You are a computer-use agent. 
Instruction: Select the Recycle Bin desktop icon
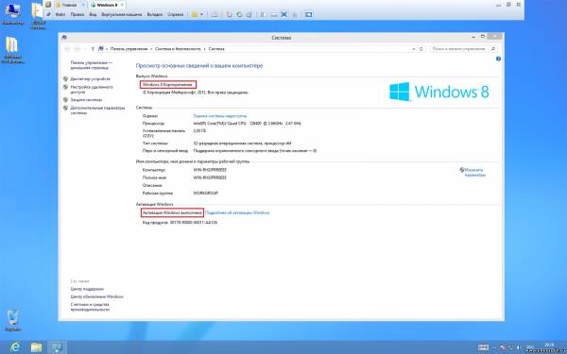click(12, 320)
